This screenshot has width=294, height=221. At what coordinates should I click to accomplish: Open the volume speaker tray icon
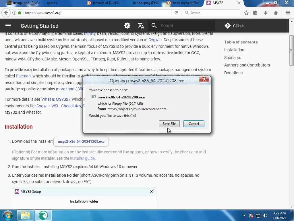point(265,216)
